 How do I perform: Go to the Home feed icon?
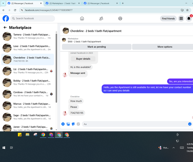pos(82,19)
